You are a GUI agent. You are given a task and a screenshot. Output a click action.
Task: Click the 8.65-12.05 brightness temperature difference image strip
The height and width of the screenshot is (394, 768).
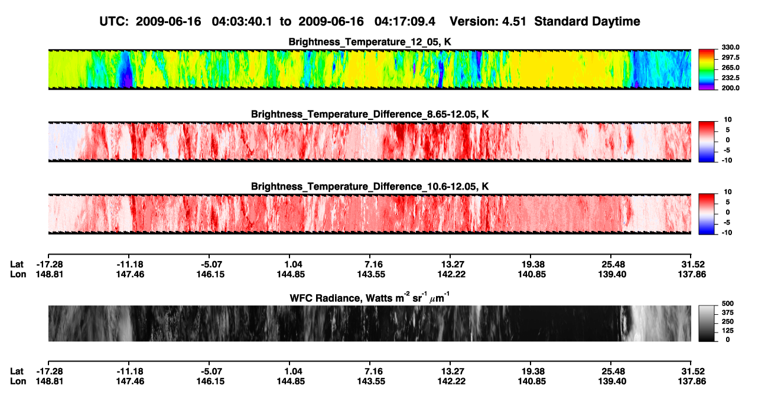pyautogui.click(x=370, y=141)
